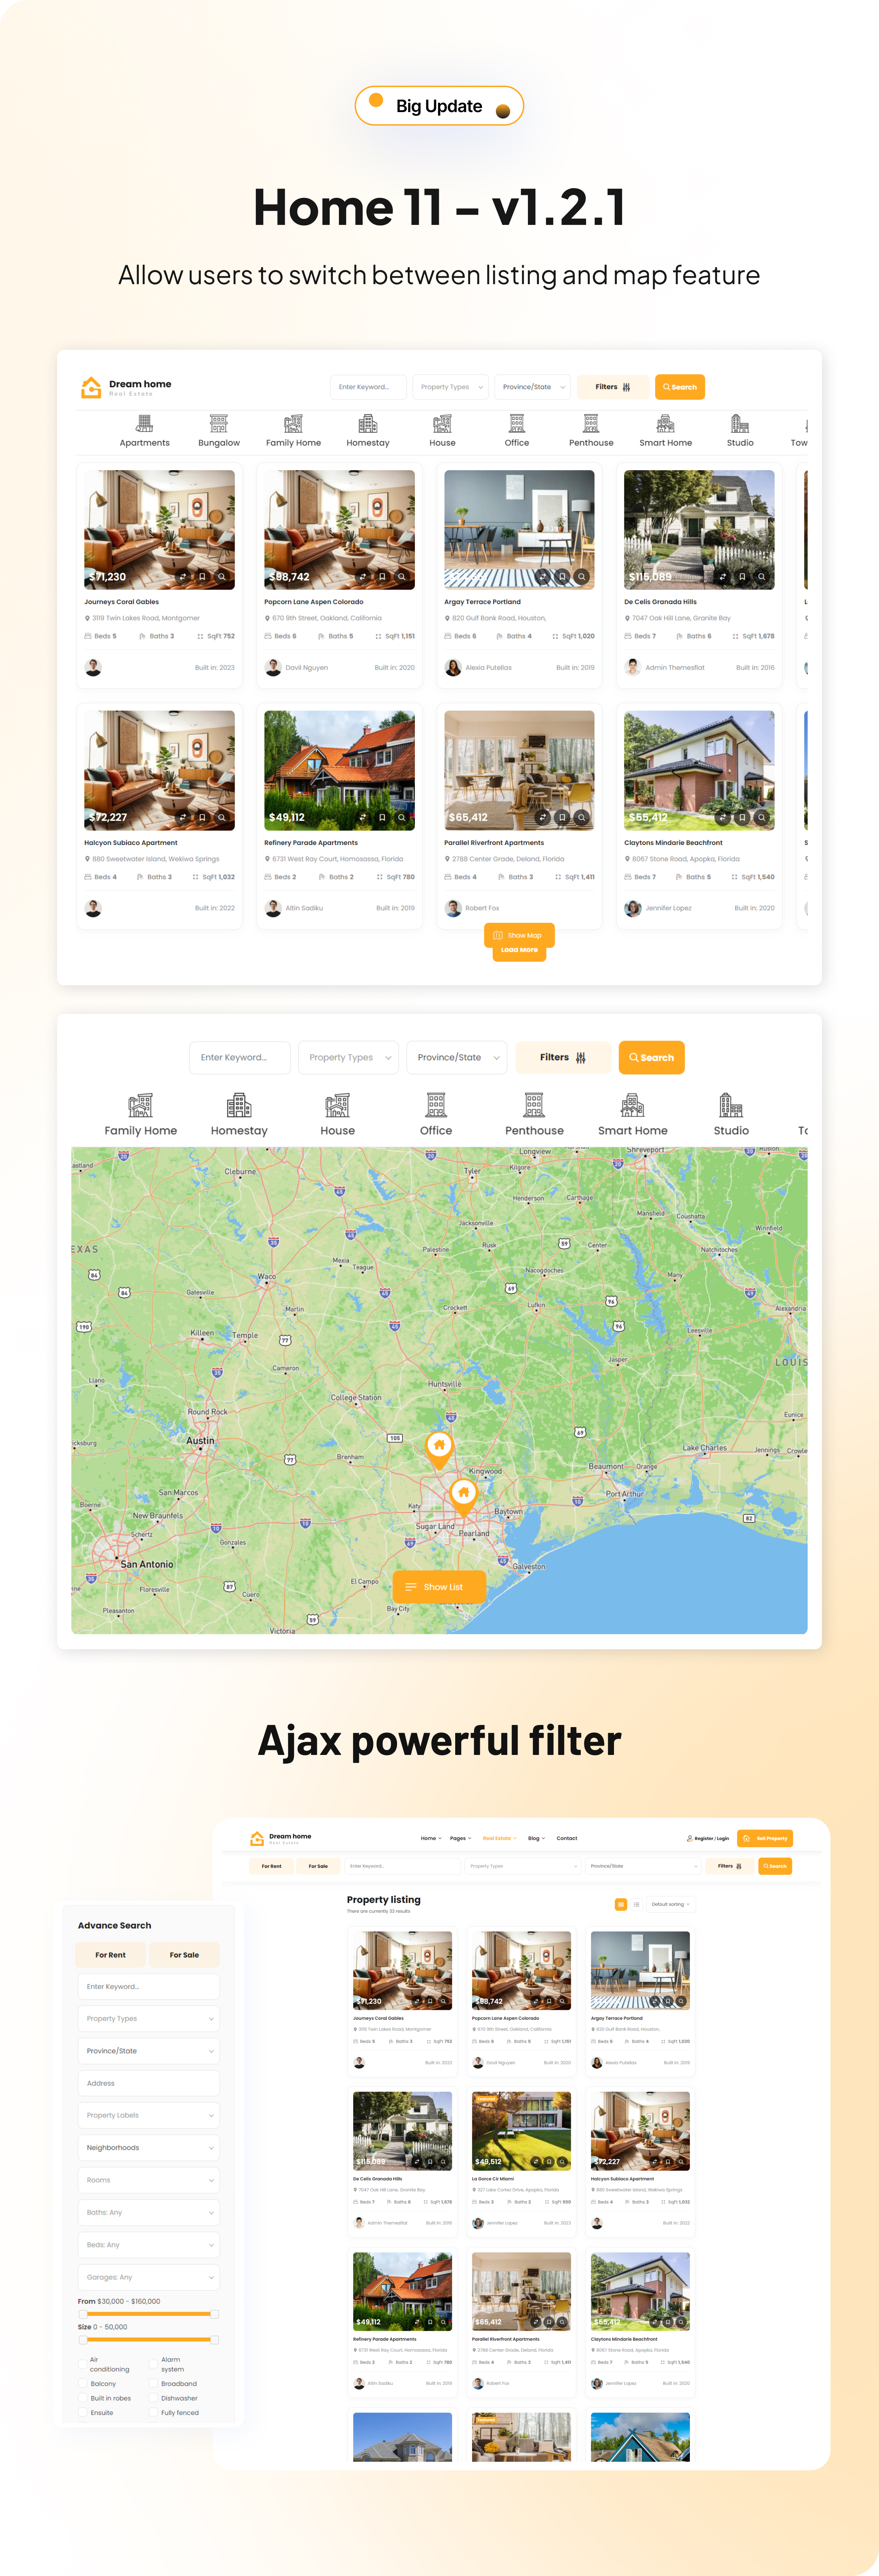The height and width of the screenshot is (2576, 879).
Task: Check the Ensuite option
Action: pos(83,2413)
